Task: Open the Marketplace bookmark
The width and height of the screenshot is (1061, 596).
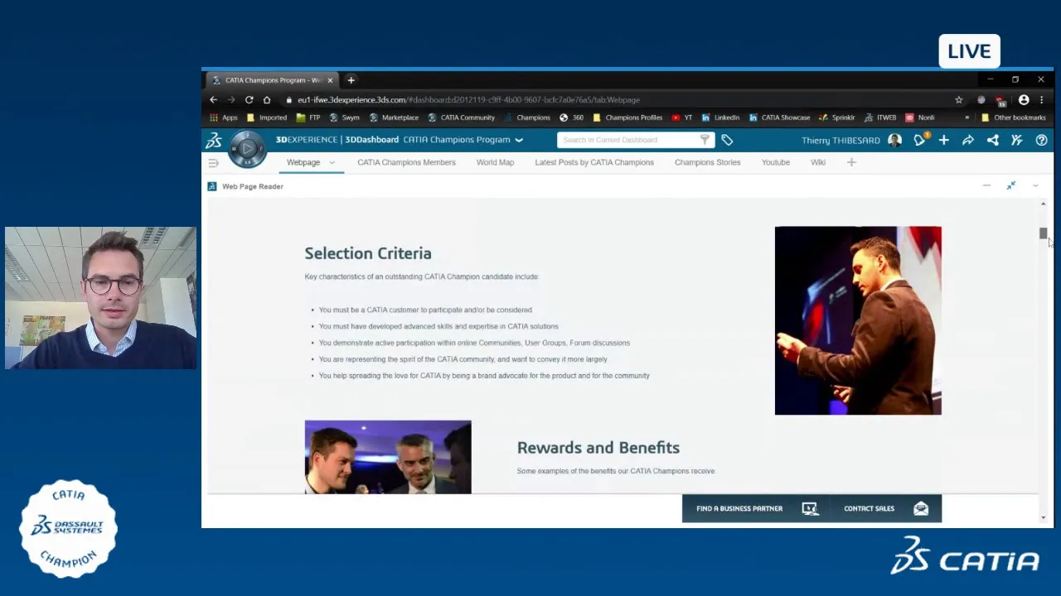Action: [x=394, y=118]
